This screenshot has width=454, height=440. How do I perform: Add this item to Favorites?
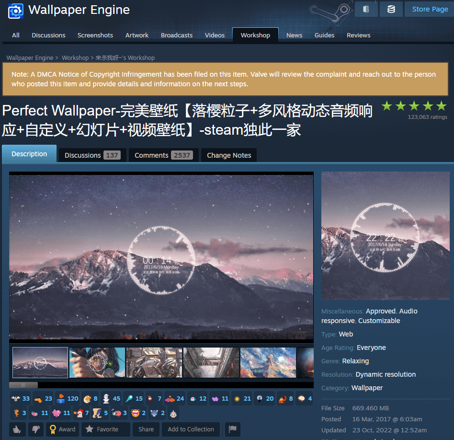[105, 429]
